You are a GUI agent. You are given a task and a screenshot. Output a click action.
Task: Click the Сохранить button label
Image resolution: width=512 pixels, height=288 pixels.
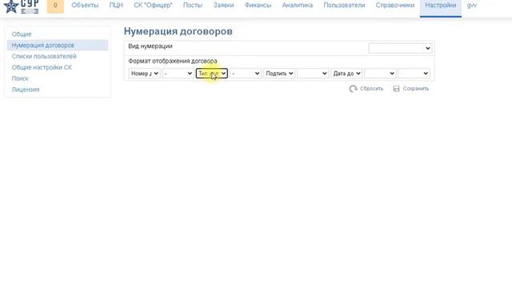coord(416,89)
